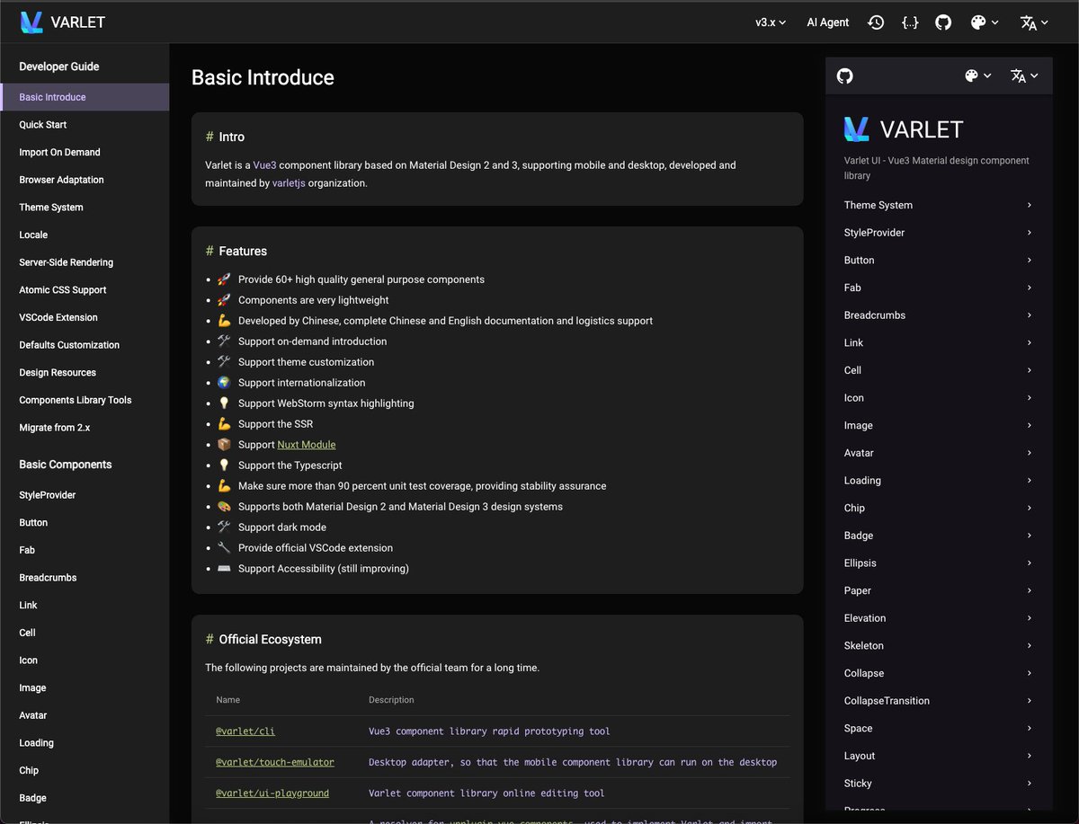
Task: Open theme palette icon in top header
Action: tap(985, 22)
